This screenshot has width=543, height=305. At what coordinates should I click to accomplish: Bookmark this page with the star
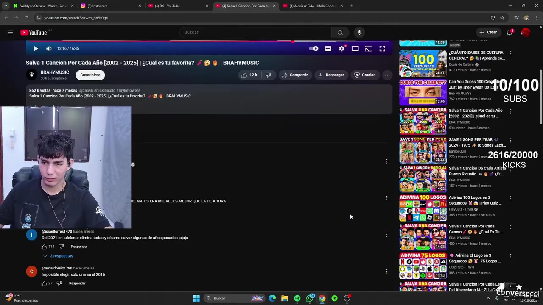(502, 18)
